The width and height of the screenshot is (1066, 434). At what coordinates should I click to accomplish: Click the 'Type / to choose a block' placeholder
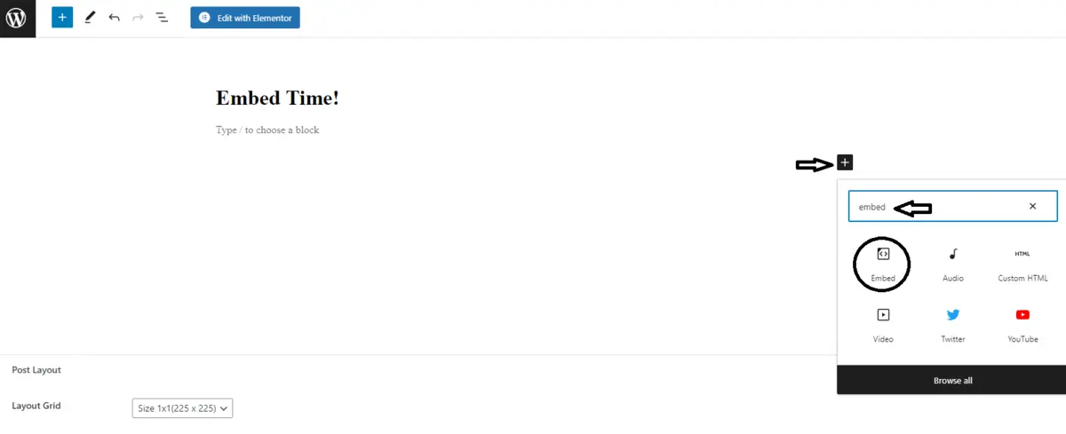coord(267,130)
